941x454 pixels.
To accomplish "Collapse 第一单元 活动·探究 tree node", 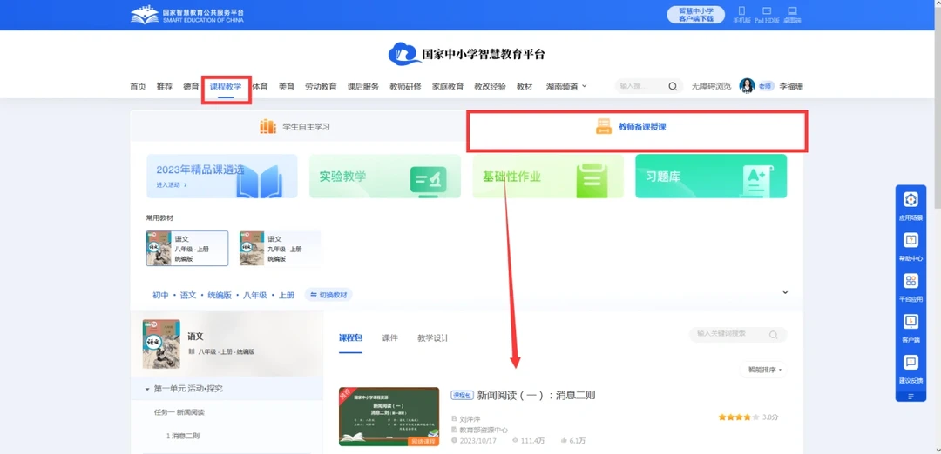I will tap(147, 390).
